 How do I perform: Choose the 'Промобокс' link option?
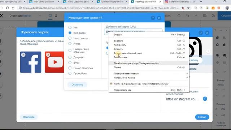coord(70,73)
